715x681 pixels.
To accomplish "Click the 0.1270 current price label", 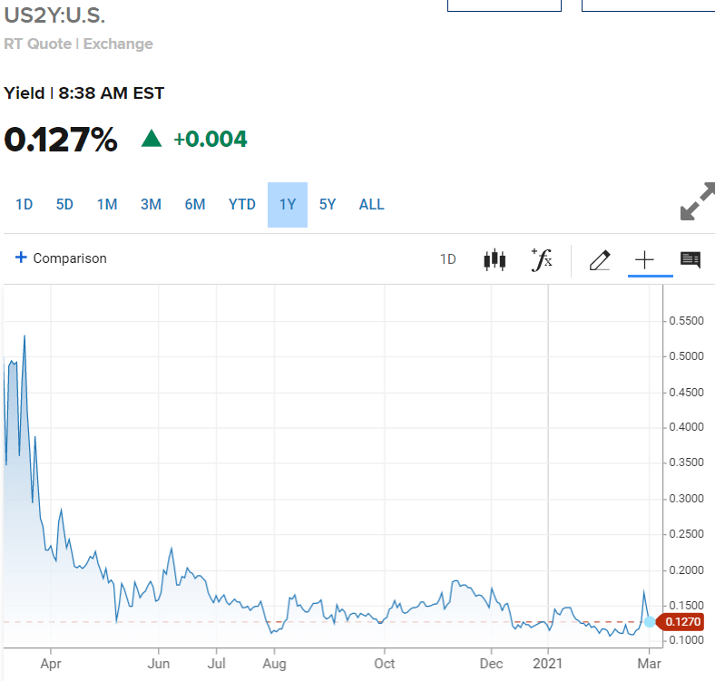I will click(x=680, y=622).
